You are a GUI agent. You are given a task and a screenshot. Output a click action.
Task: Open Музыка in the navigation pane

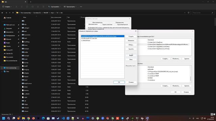click(8, 39)
